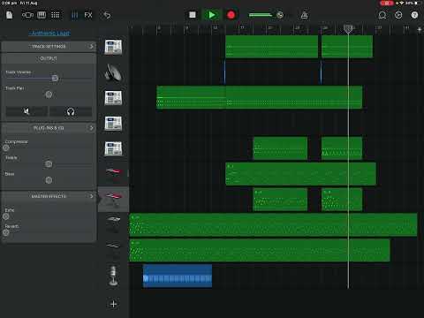Image resolution: width=424 pixels, height=318 pixels.
Task: Open the help question mark icon
Action: [x=414, y=15]
